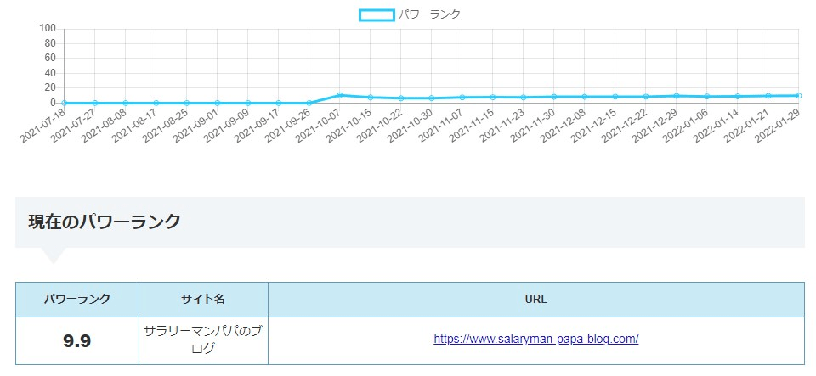This screenshot has height=376, width=816.
Task: Click the 2021-09-01 x-axis date label
Action: pos(196,125)
